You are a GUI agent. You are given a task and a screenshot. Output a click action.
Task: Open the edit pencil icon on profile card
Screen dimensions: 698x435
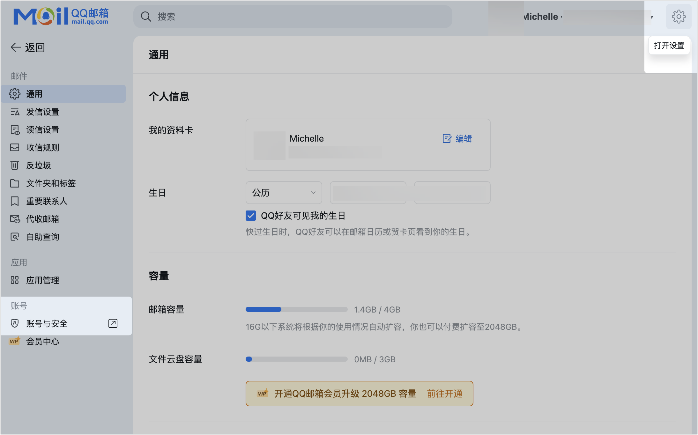click(446, 139)
